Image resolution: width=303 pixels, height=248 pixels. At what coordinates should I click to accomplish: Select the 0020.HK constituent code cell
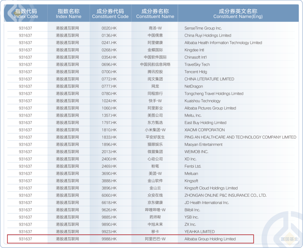109,28
